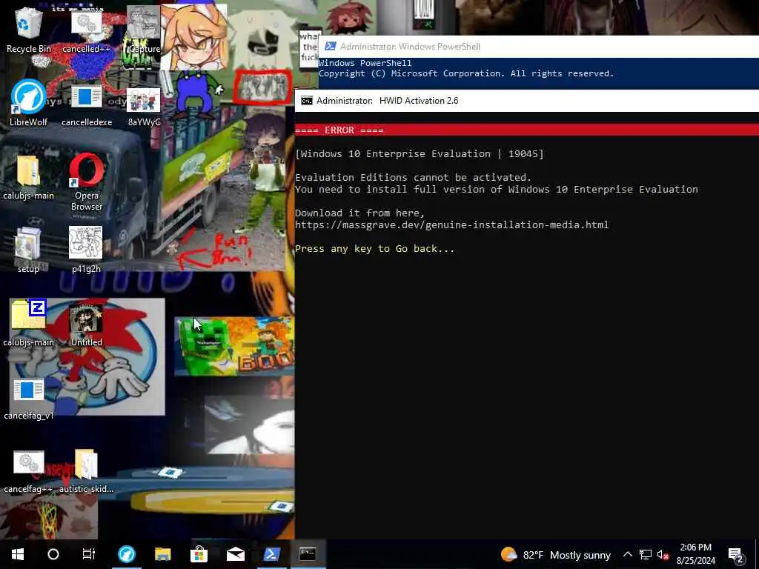Select the cancelfag++ desktop icon
This screenshot has width=759, height=569.
point(28,472)
